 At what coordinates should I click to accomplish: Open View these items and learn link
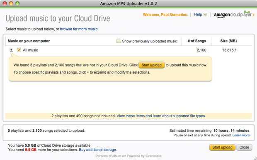tap(161, 116)
